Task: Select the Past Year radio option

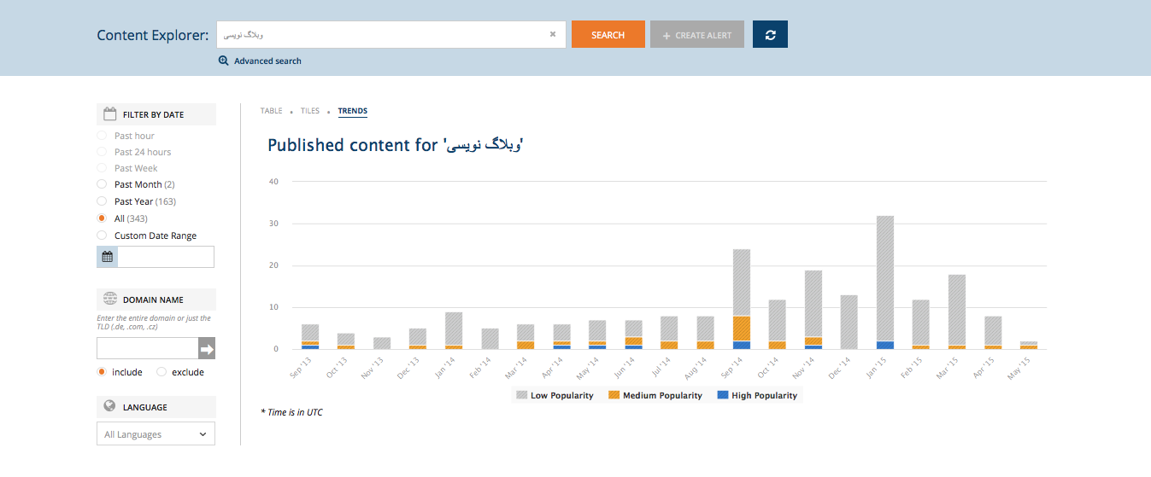Action: (x=103, y=202)
